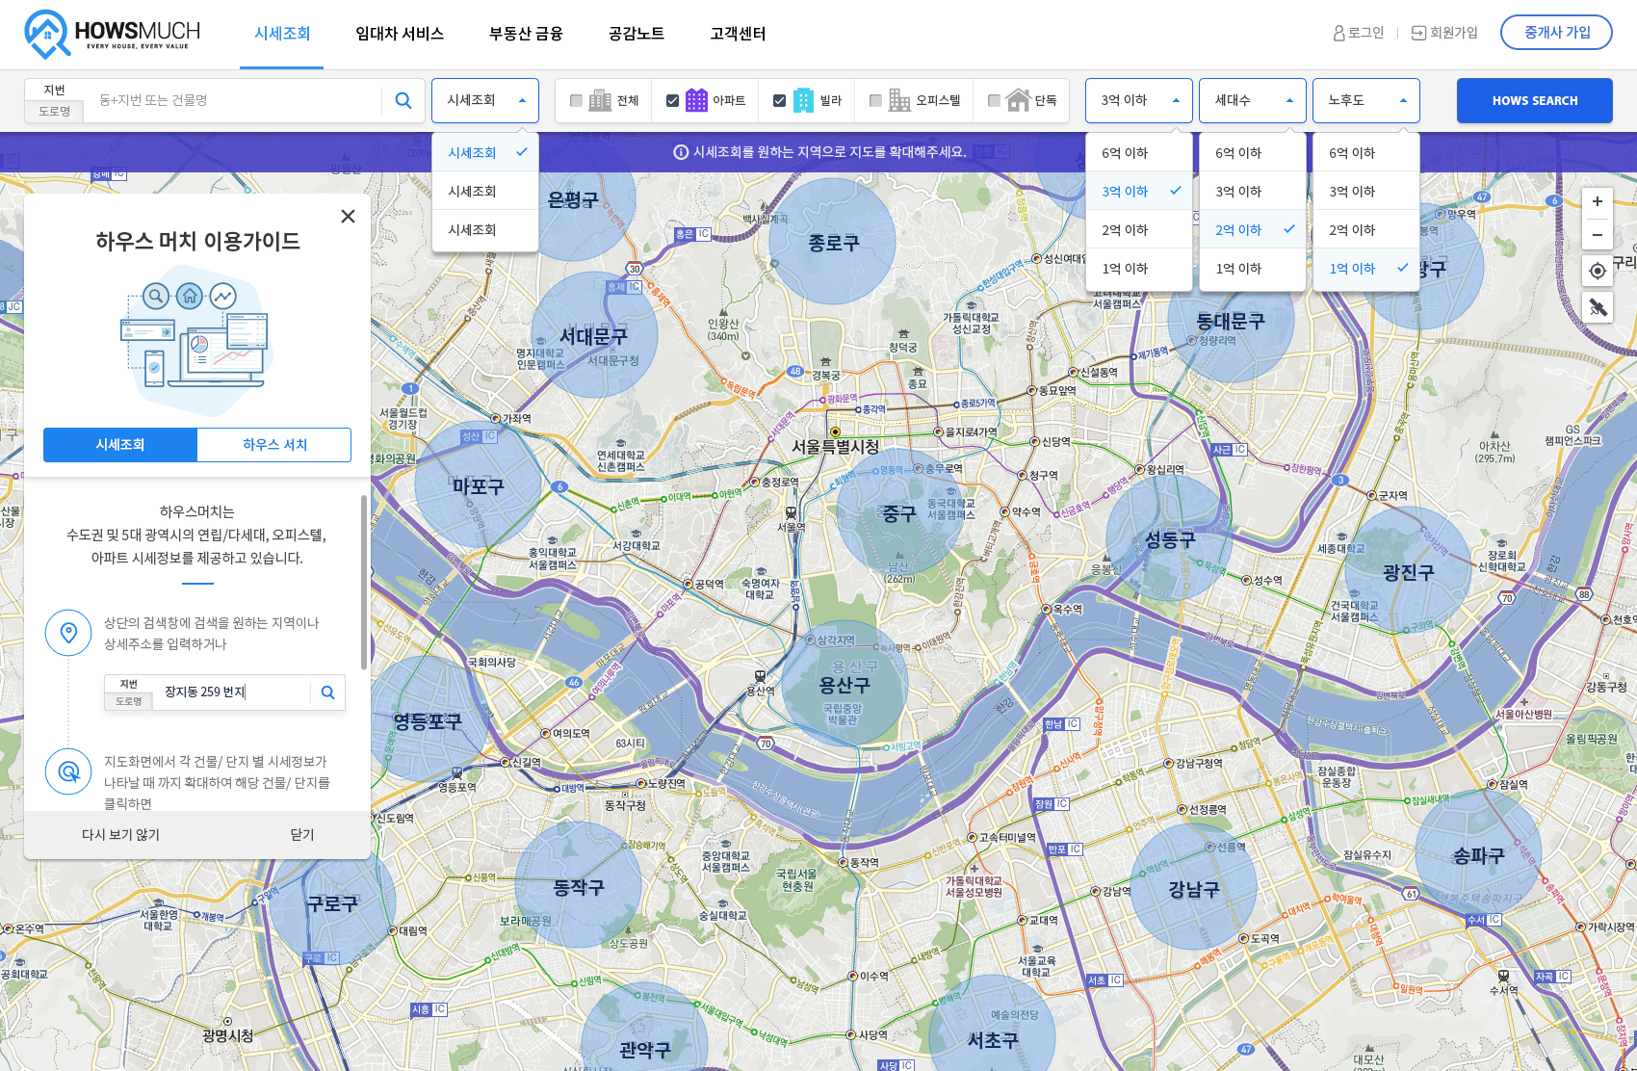
Task: Close the 하우스 머치 이용가이드 panel
Action: 348,216
